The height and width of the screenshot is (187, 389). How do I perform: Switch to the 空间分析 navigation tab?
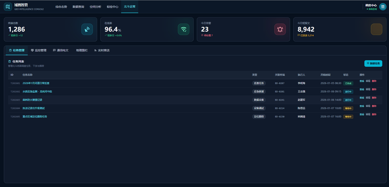pos(95,7)
